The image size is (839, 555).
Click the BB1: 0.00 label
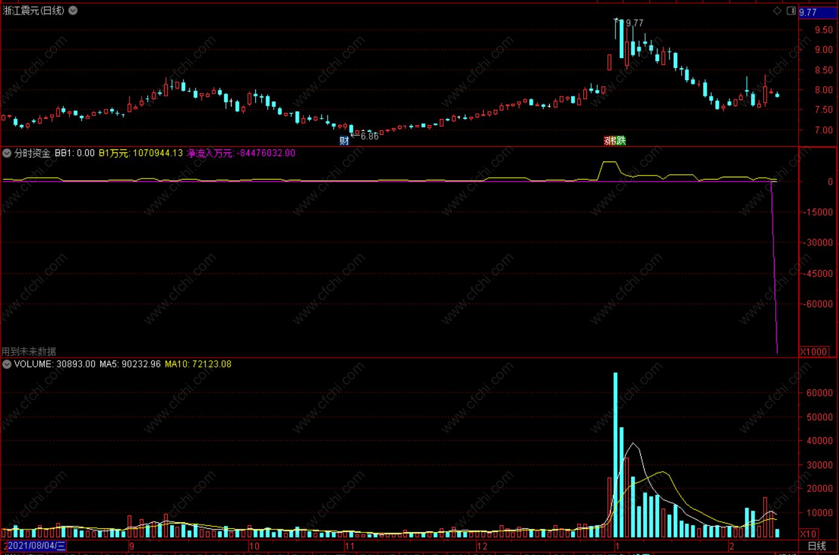75,153
